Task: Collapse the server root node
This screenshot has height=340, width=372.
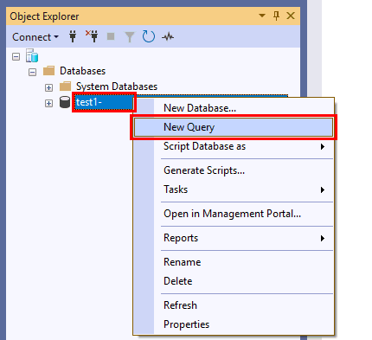Action: 16,56
